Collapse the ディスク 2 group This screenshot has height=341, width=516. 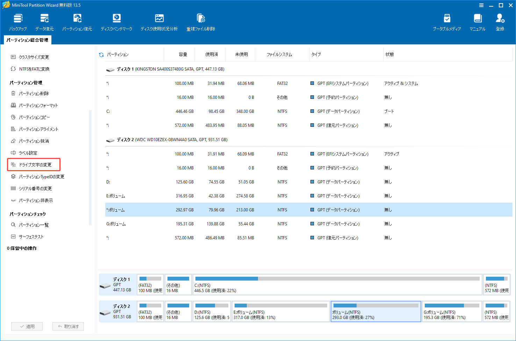110,139
